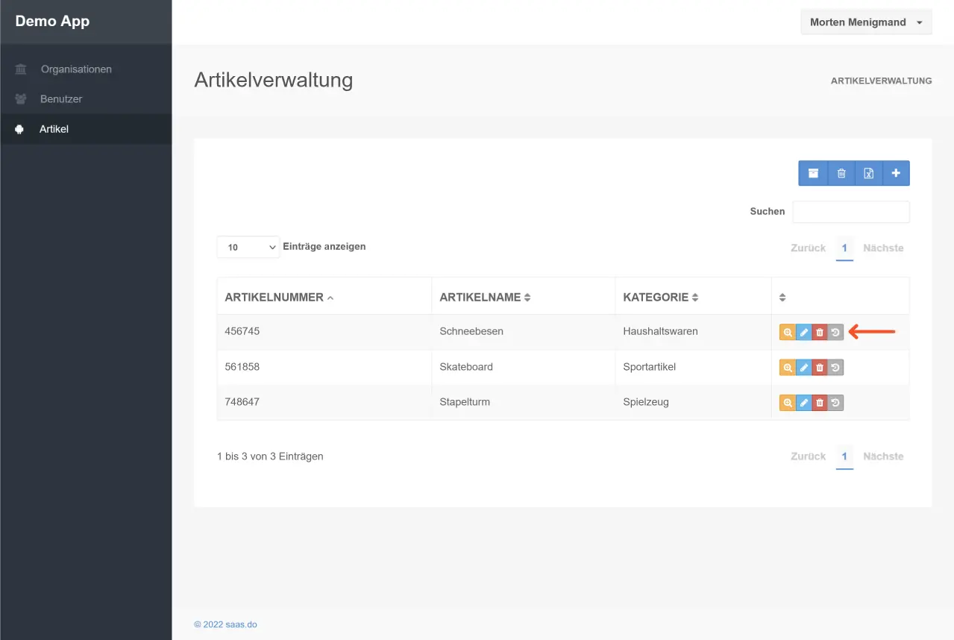Image resolution: width=954 pixels, height=640 pixels.
Task: Open the entries-per-page dropdown showing 10
Action: [248, 247]
